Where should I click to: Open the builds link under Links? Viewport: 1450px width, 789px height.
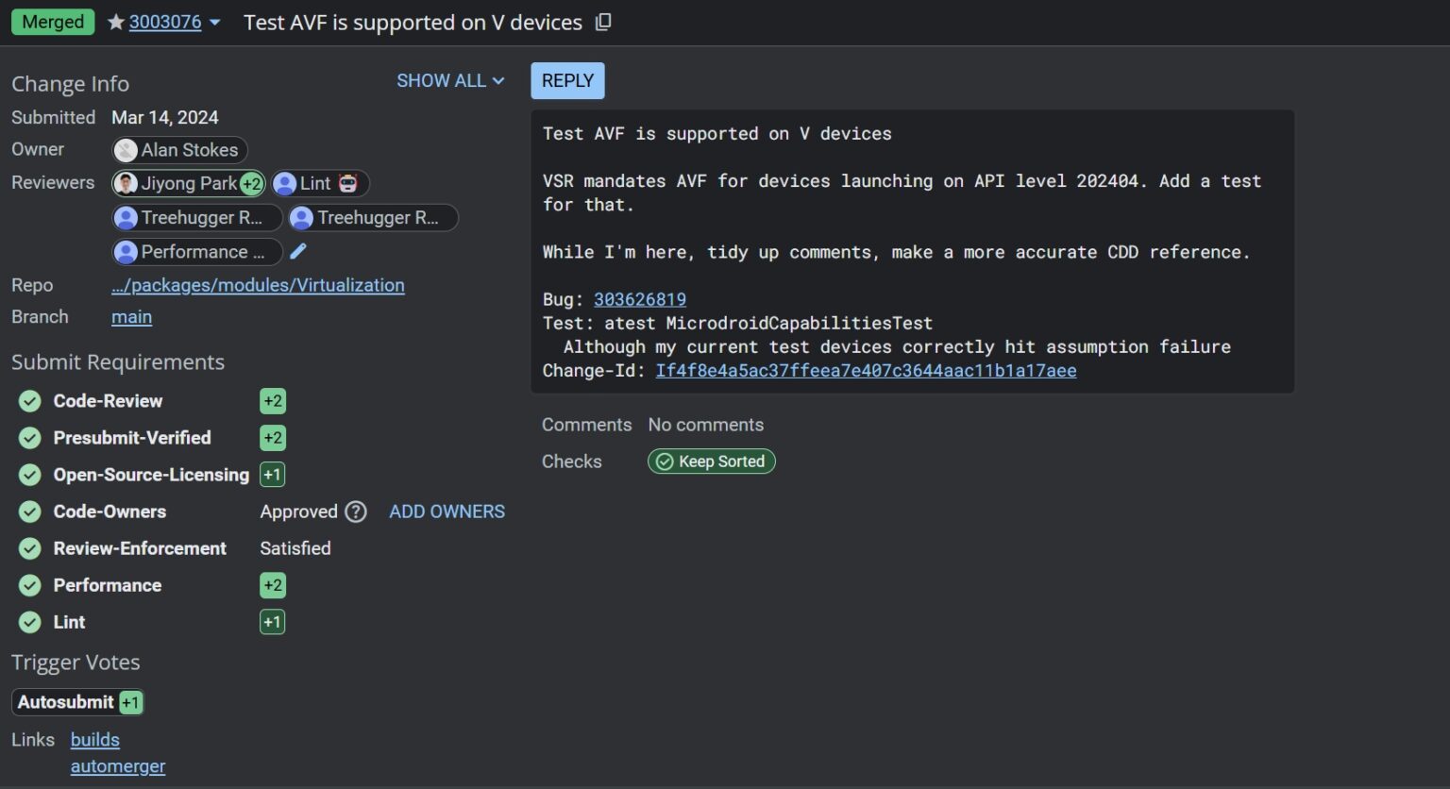(x=94, y=739)
